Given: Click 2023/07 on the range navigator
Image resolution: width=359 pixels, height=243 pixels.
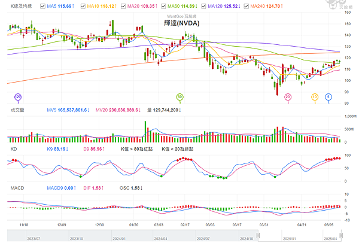Looking at the screenshot, I should click(34, 239).
